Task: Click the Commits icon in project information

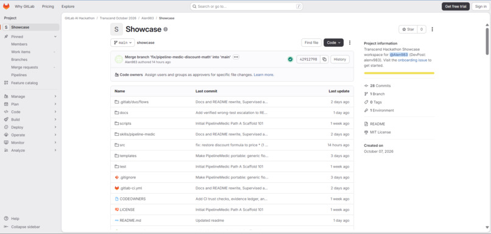Action: (x=366, y=86)
